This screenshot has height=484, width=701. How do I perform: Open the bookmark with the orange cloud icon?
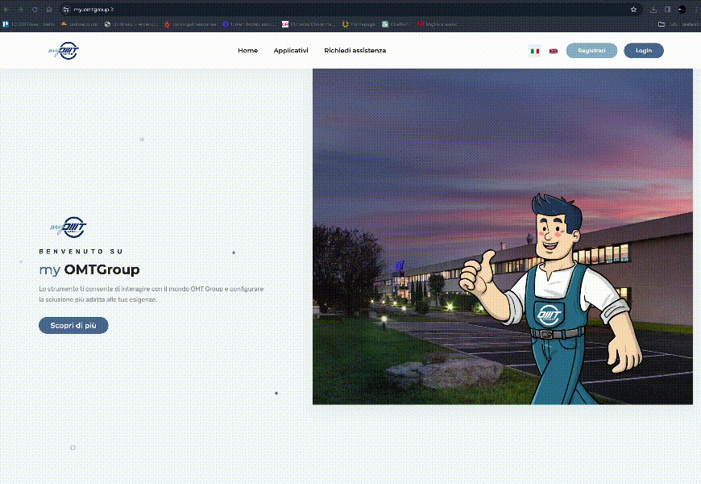coord(79,24)
